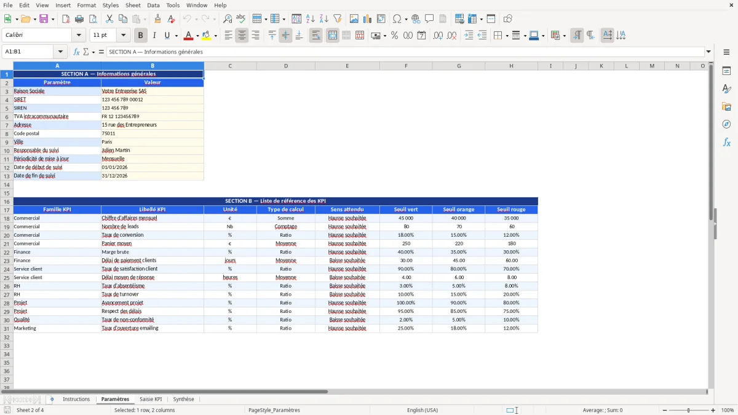738x415 pixels.
Task: Open the Calibri font name dropdown
Action: pyautogui.click(x=78, y=36)
